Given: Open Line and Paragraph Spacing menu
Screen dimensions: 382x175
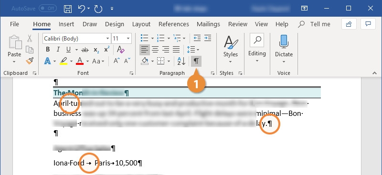Looking at the screenshot, I should coord(193,50).
